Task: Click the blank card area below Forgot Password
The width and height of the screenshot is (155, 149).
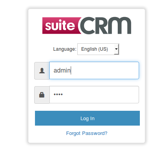Action: tap(87, 140)
